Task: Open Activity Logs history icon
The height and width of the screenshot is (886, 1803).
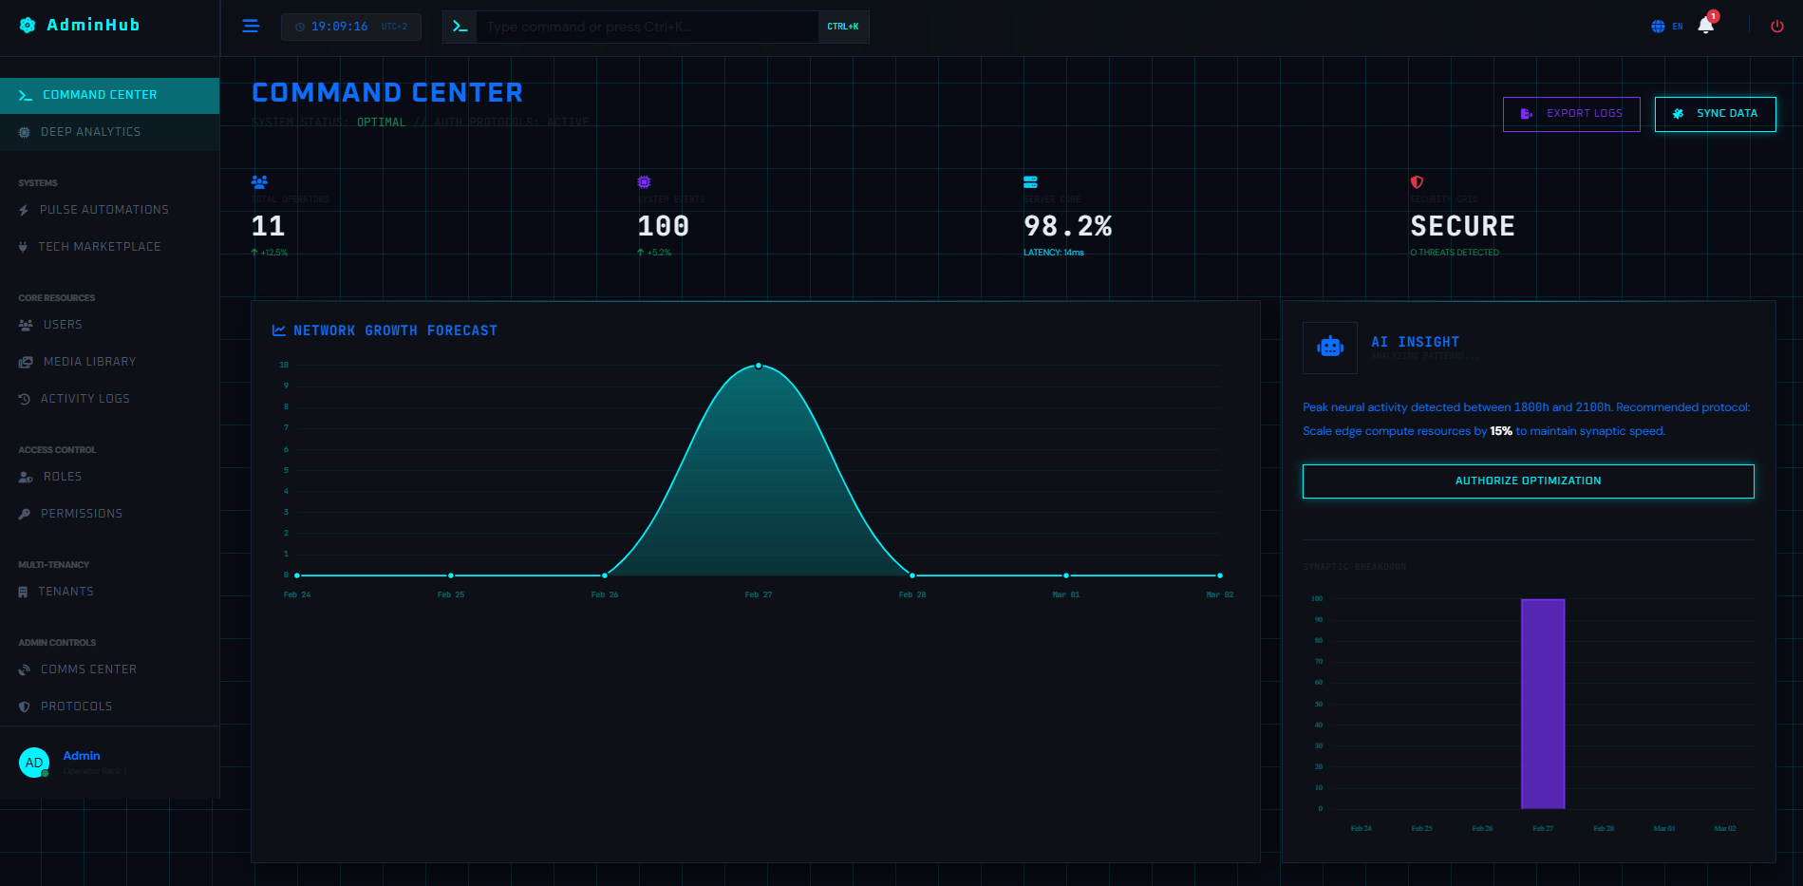Action: 25,399
